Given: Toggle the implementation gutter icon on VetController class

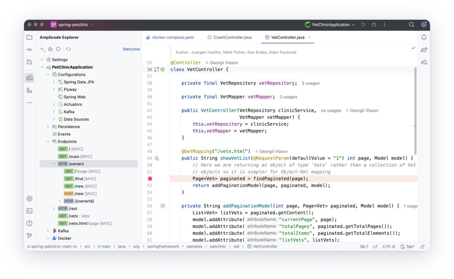Looking at the screenshot, I should point(157,70).
